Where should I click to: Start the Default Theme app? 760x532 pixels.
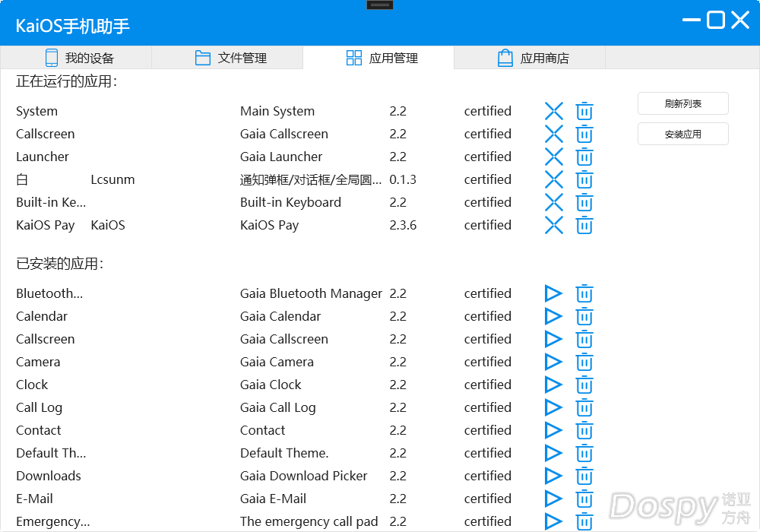(x=553, y=453)
